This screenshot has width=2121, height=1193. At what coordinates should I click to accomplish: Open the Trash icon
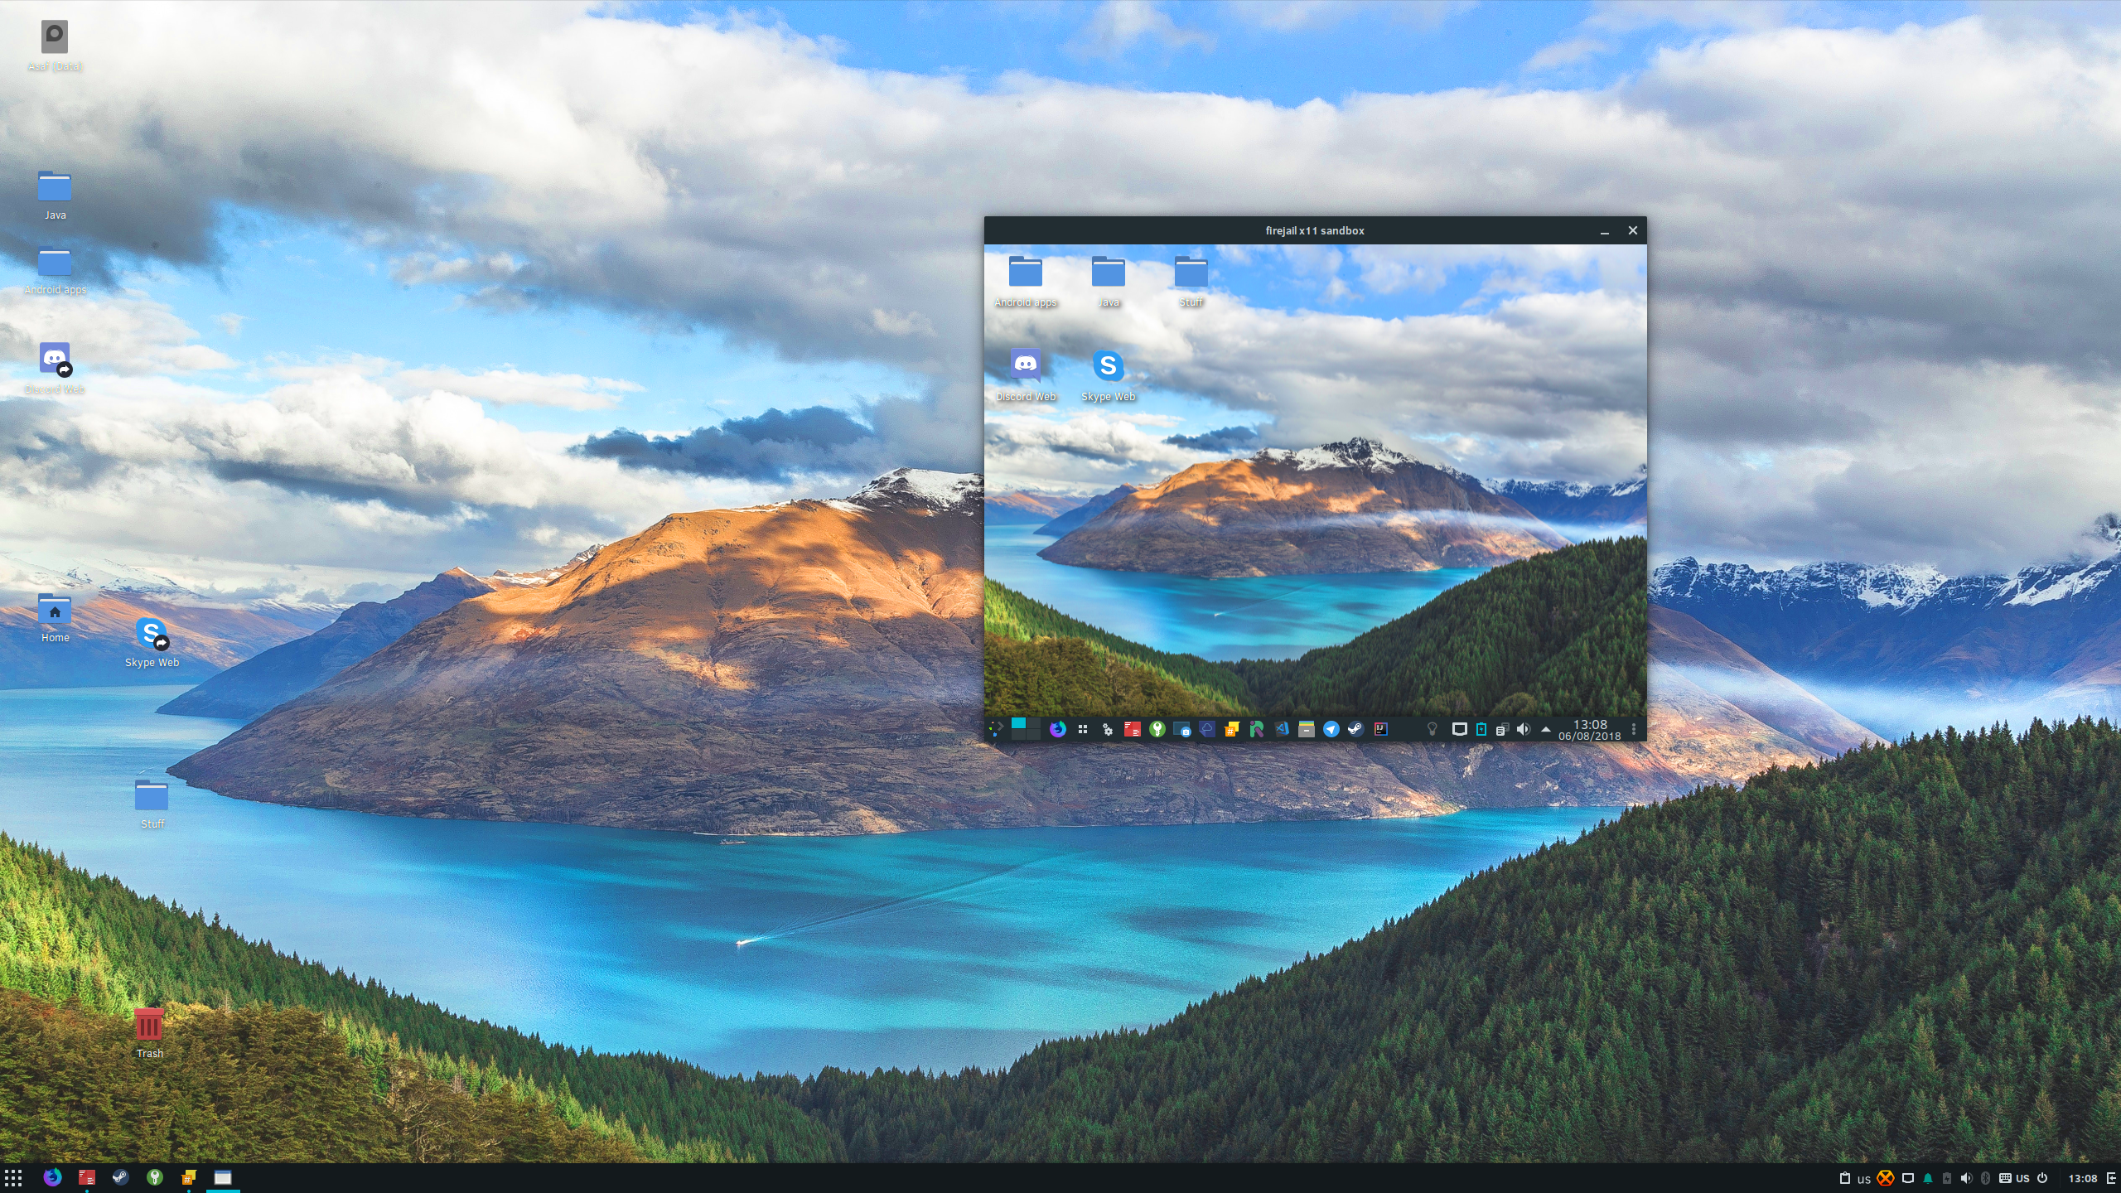(150, 1033)
